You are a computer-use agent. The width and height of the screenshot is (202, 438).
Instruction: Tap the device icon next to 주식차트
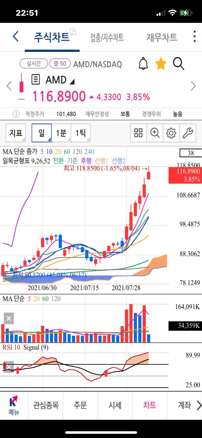pos(73,31)
